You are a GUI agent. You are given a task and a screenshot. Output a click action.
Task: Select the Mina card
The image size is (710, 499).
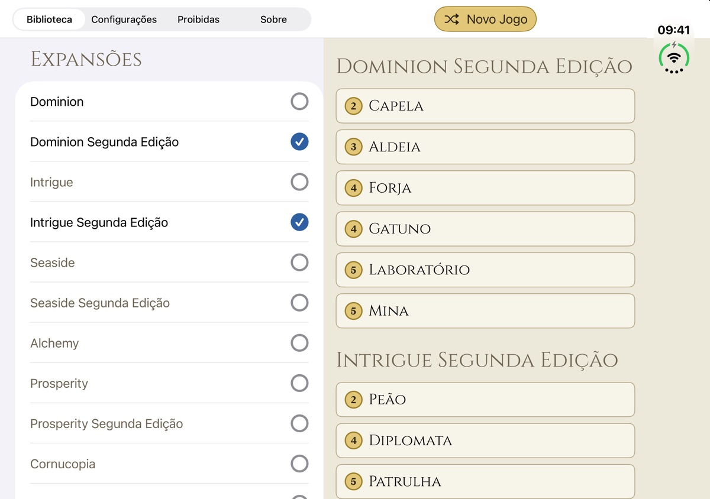[x=485, y=311]
